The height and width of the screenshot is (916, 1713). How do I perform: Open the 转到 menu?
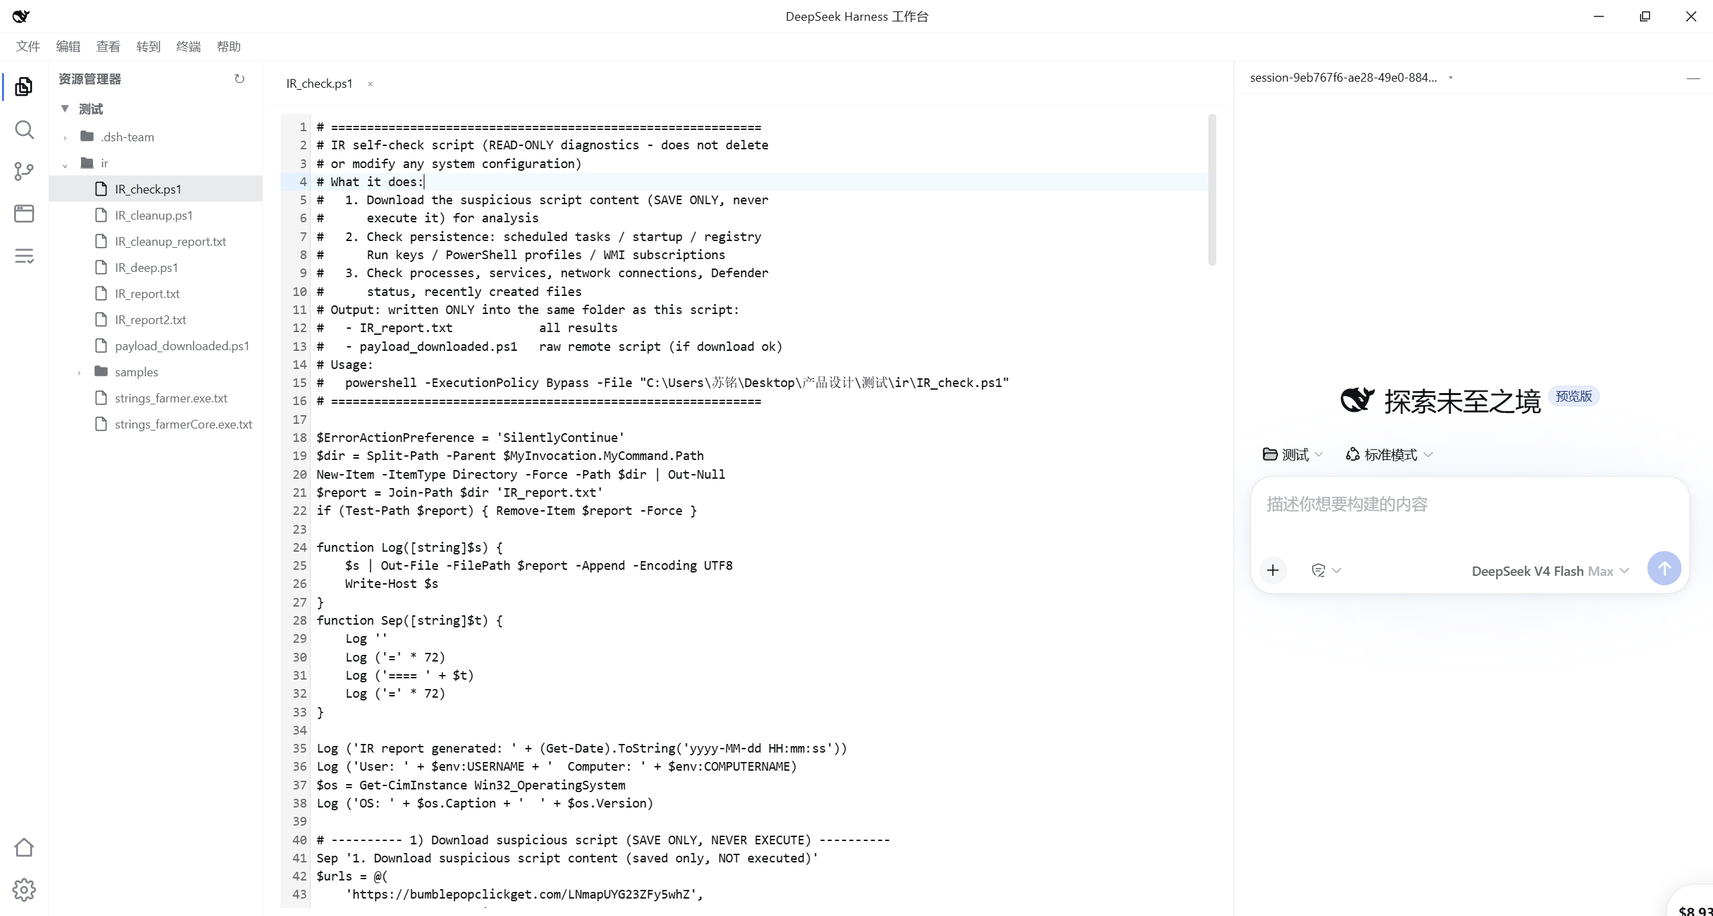coord(149,46)
